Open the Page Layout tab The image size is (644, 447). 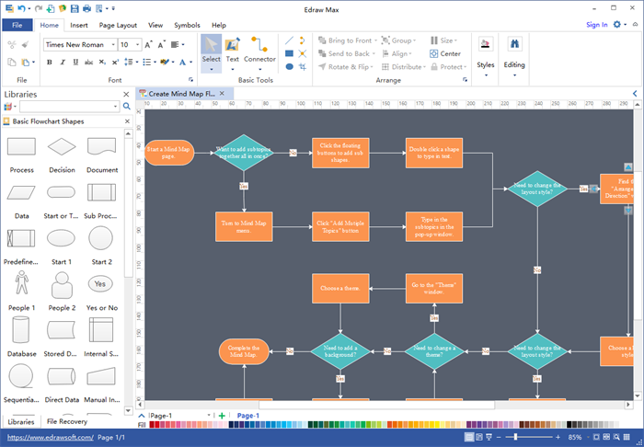coord(118,26)
